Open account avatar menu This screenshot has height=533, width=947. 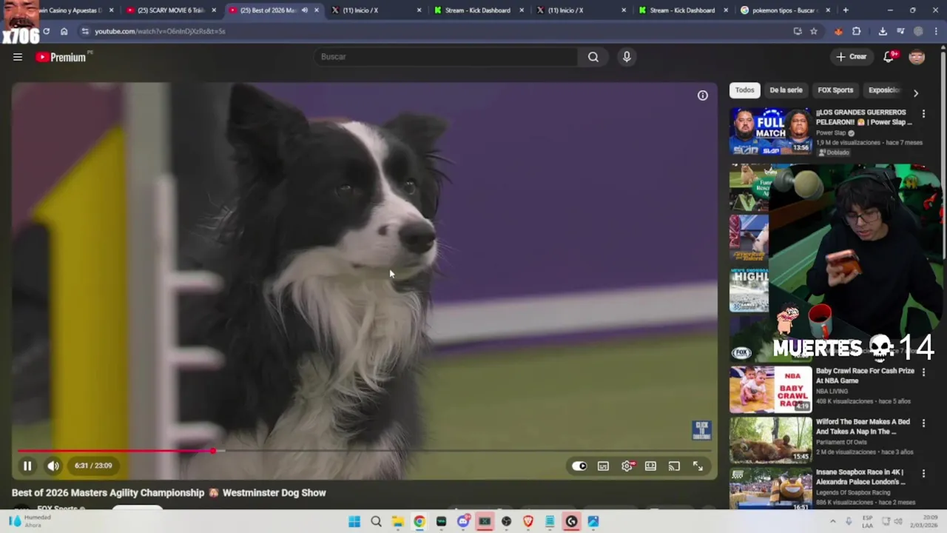point(917,57)
